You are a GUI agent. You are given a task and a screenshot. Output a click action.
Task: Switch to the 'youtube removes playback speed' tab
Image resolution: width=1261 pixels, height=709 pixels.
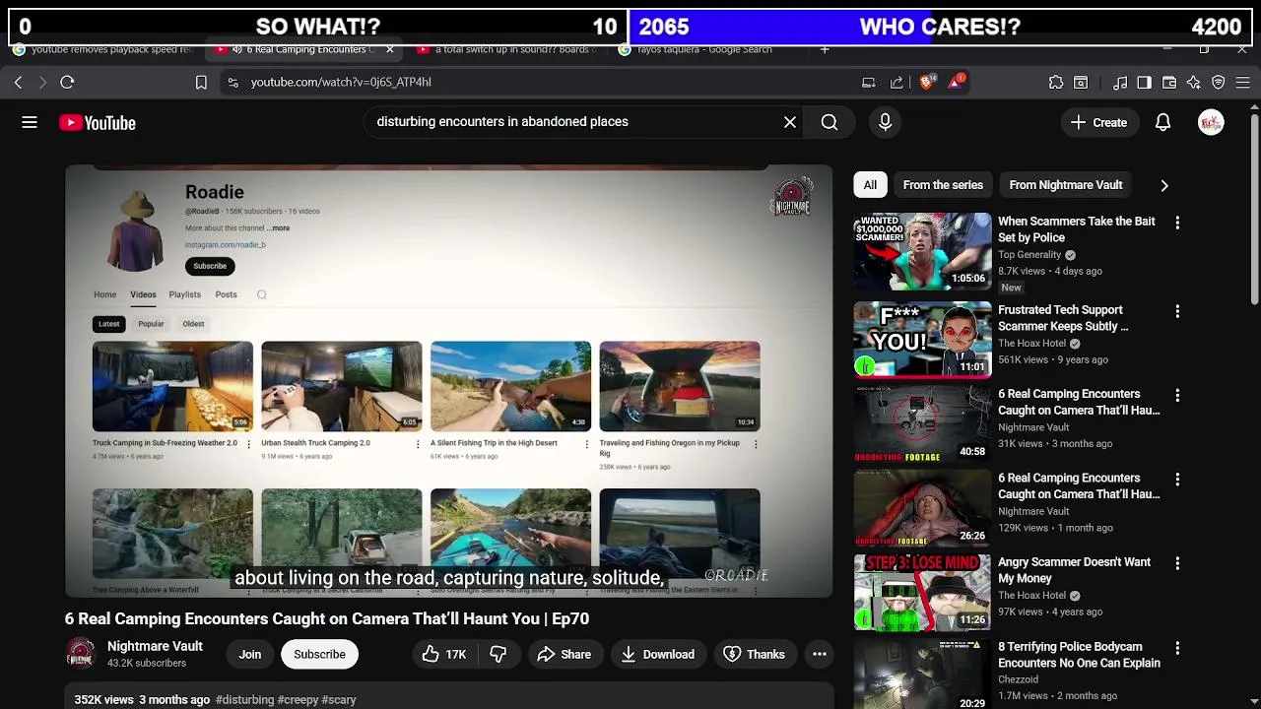click(102, 49)
